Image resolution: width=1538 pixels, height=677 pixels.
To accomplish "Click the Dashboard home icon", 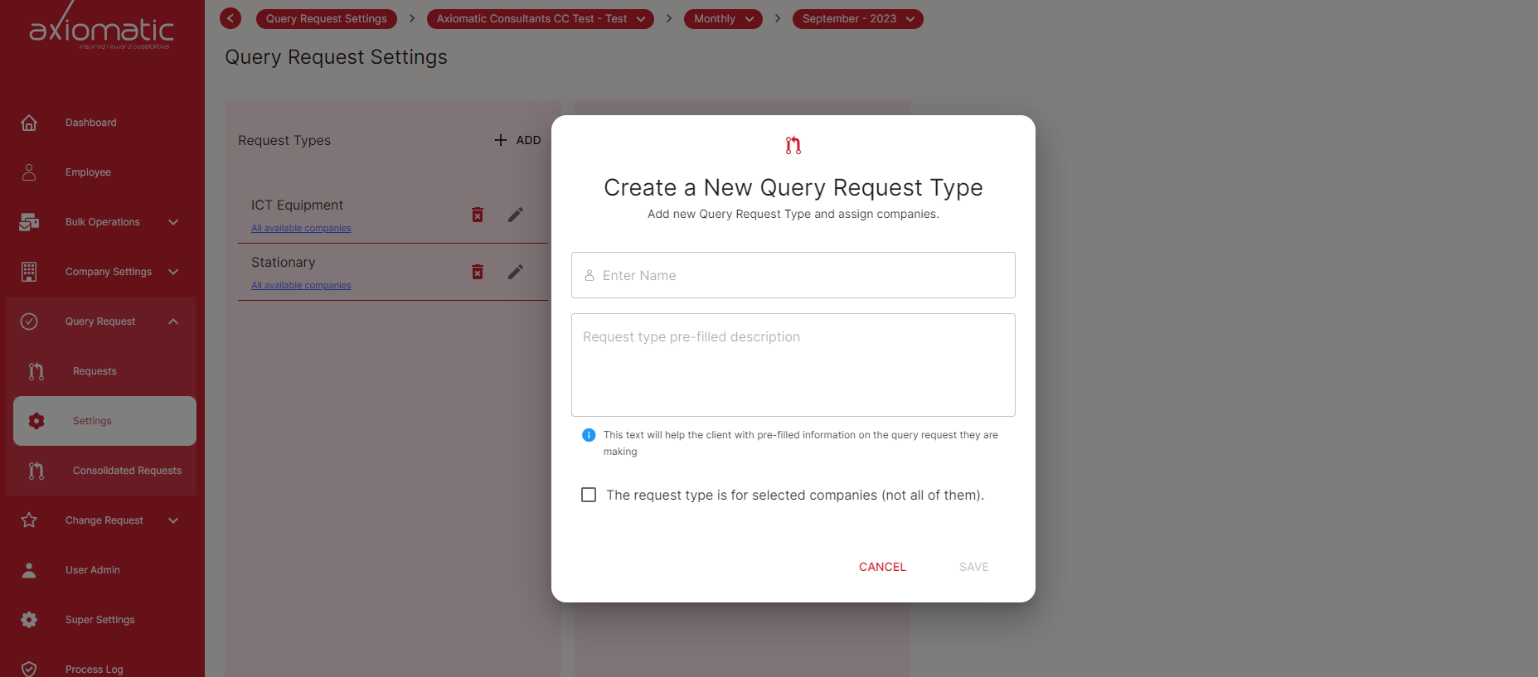I will 29,123.
